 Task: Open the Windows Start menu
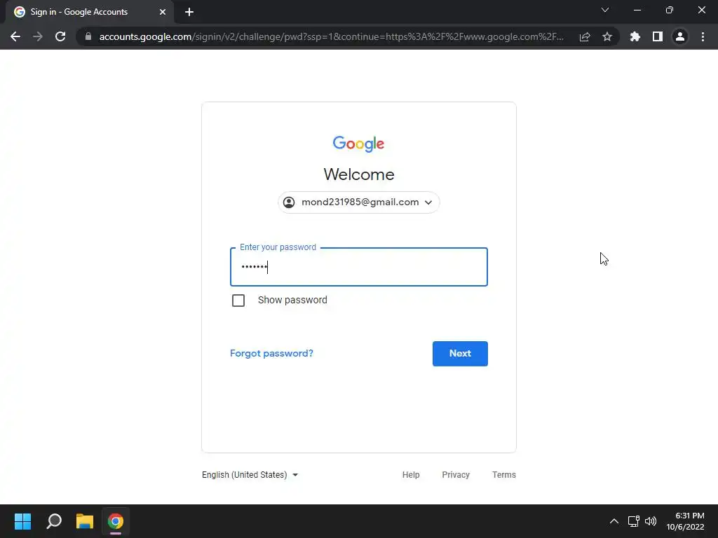(x=22, y=521)
